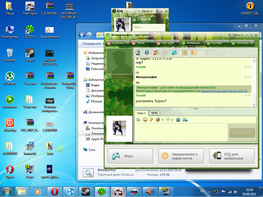The width and height of the screenshot is (263, 197).
Task: Click the Локо... status message field
Action: pyautogui.click(x=149, y=27)
